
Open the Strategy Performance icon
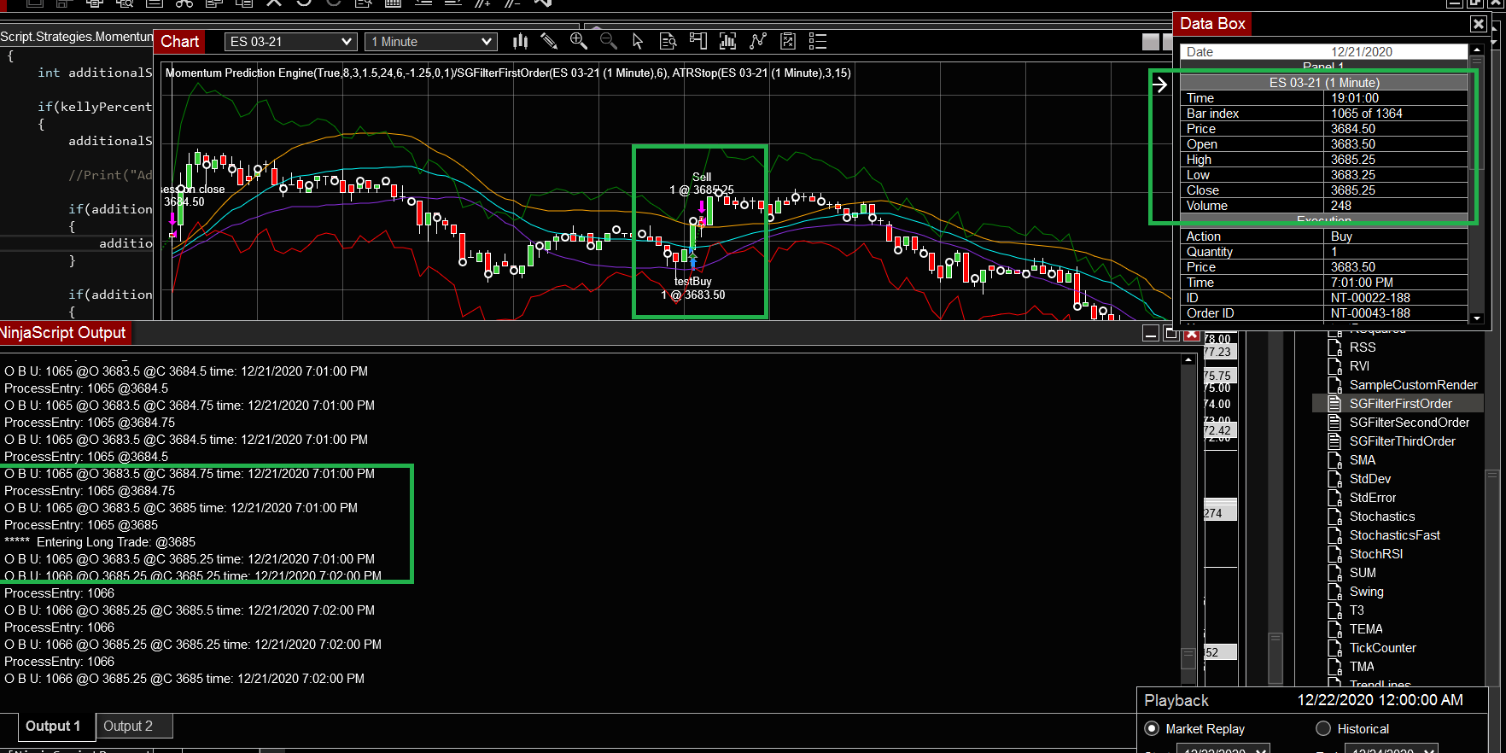(788, 41)
